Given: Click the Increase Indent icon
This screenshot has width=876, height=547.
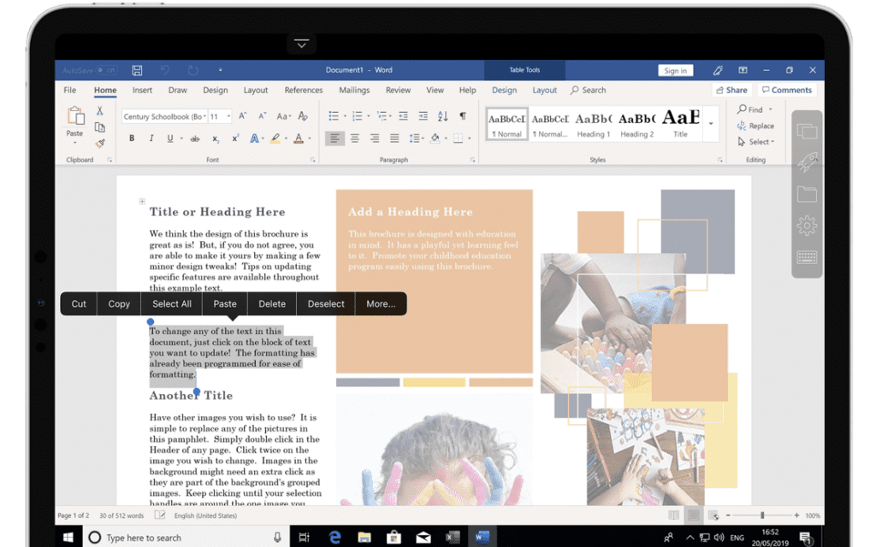Looking at the screenshot, I should 423,116.
